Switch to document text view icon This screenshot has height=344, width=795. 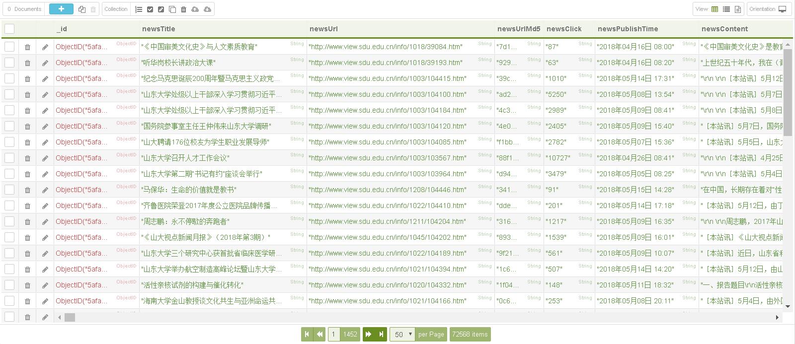point(738,9)
